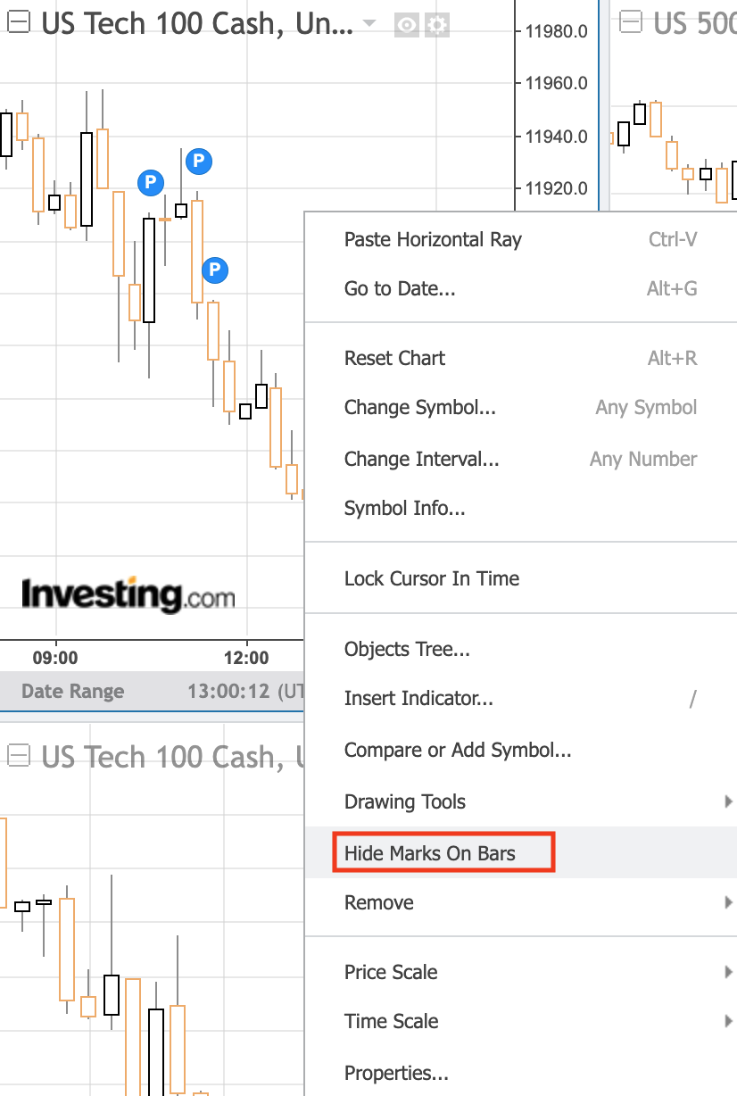Toggle Lock Cursor In Time
Image resolution: width=737 pixels, height=1096 pixels.
point(432,578)
